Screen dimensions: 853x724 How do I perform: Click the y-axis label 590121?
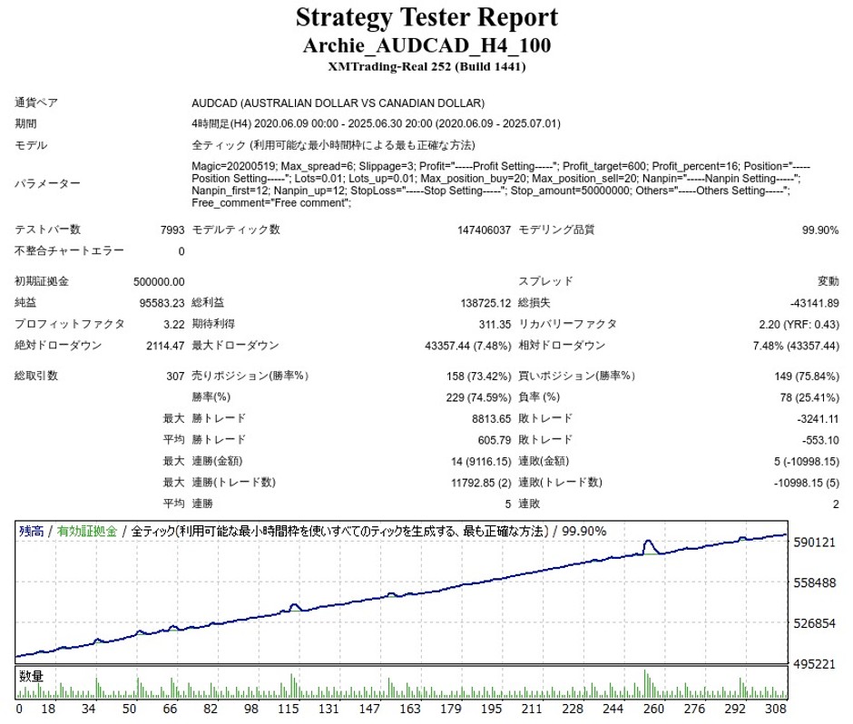(814, 543)
